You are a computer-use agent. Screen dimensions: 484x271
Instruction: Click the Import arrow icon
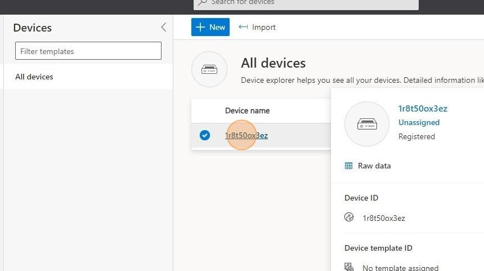coord(243,27)
